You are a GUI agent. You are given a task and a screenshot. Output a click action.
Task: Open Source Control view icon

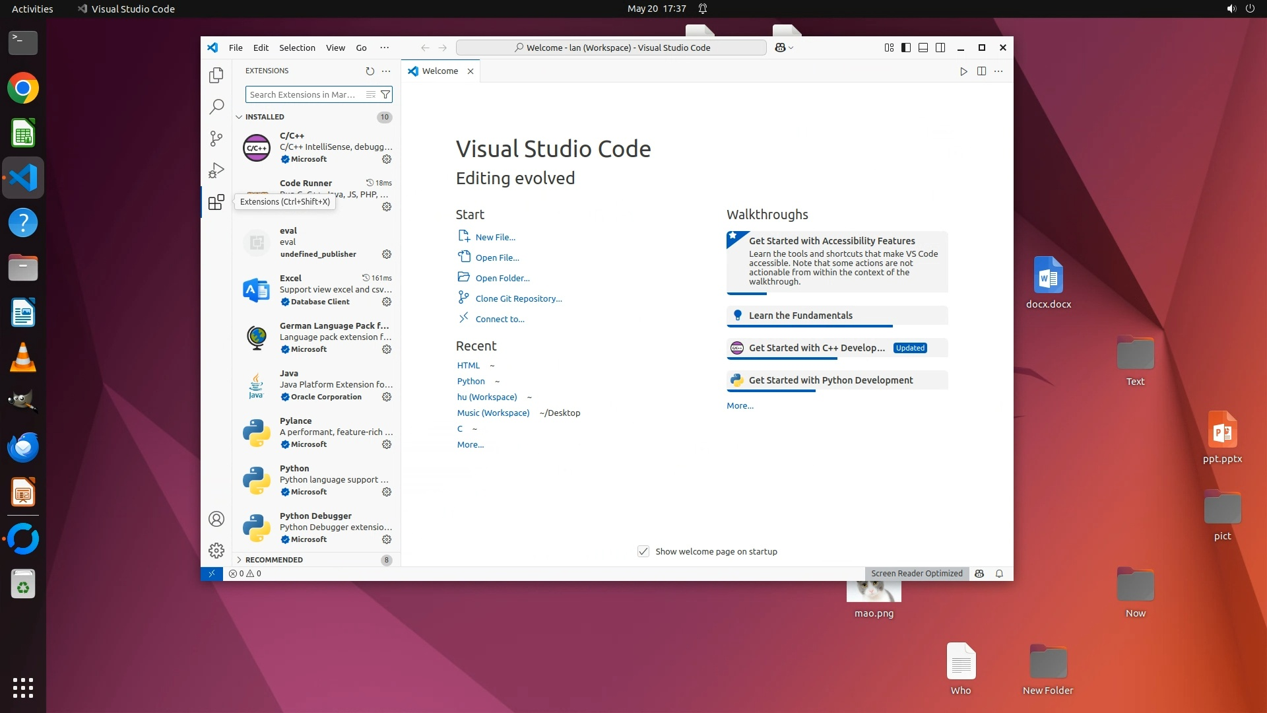[x=216, y=139]
